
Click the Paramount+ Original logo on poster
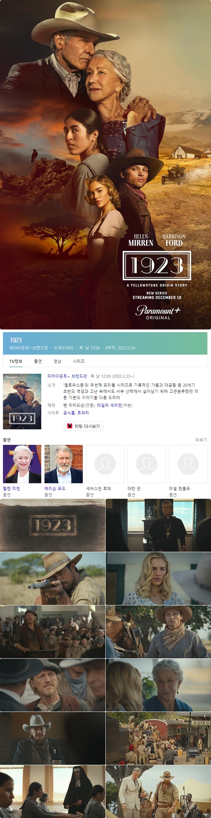click(x=158, y=313)
